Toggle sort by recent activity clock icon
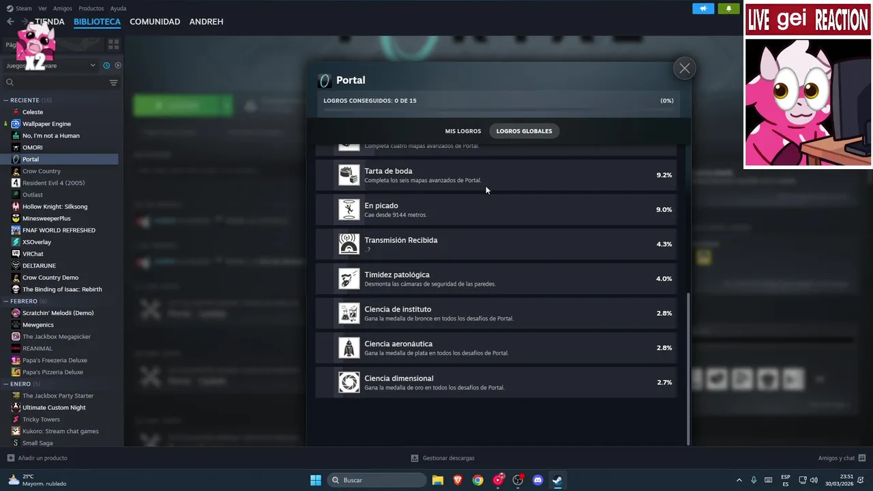 tap(106, 65)
